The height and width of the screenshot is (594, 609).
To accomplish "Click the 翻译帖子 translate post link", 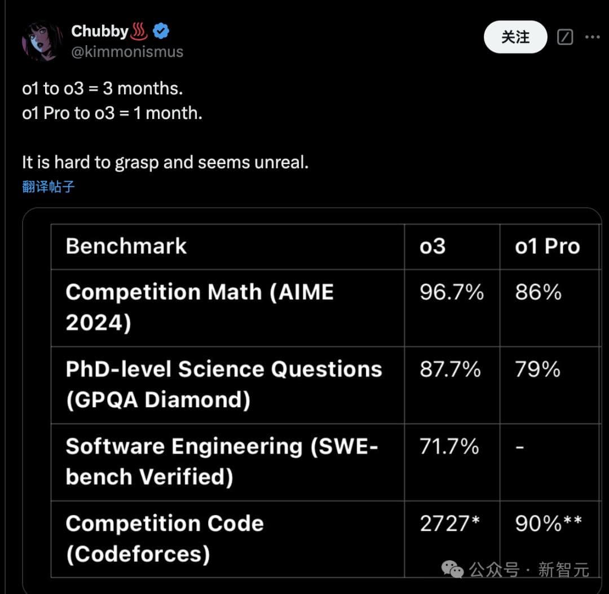I will 48,187.
